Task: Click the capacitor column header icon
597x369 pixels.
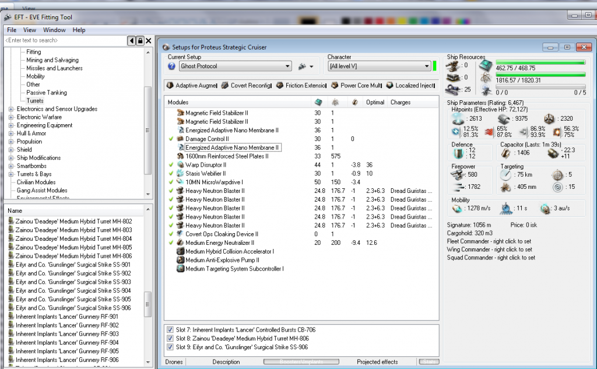Action: pyautogui.click(x=355, y=102)
